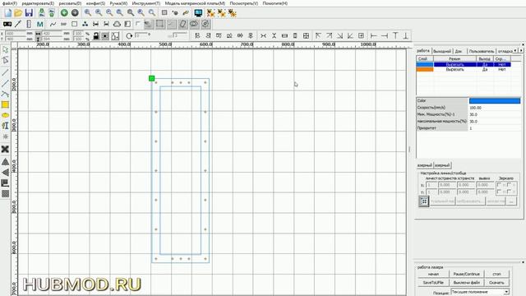Click the dark gray circle icon
This screenshot has height=296, width=526.
75,13
